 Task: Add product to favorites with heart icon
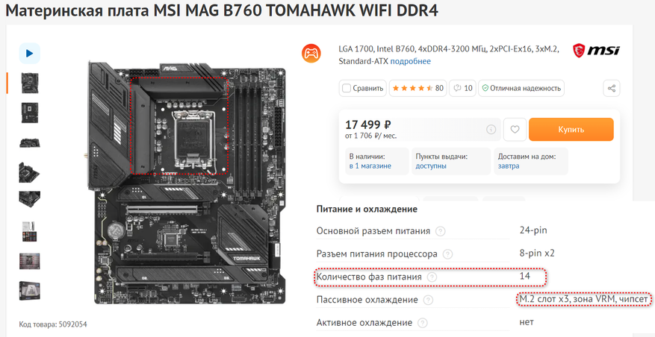point(515,130)
